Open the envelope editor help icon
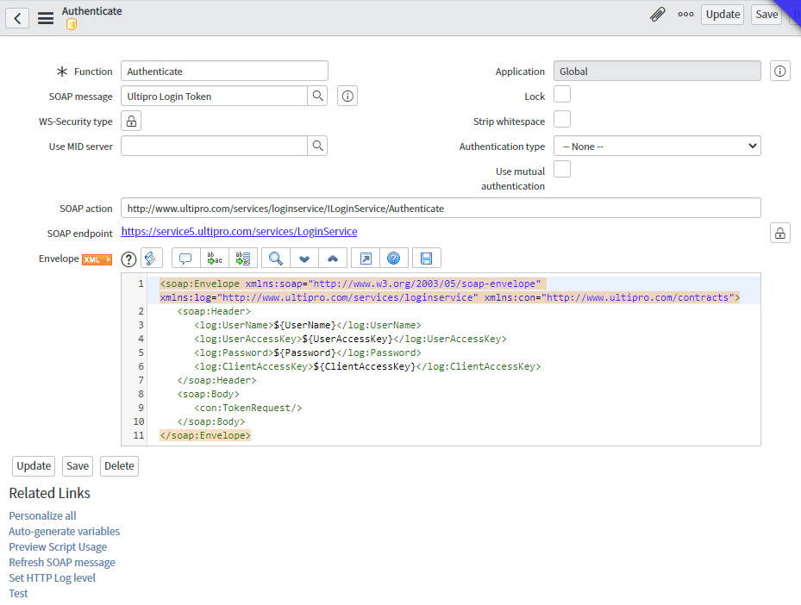The image size is (801, 605). [128, 258]
